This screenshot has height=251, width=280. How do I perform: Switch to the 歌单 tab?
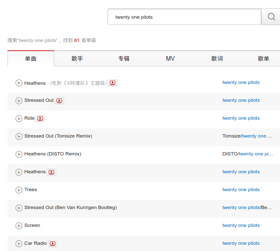click(263, 59)
